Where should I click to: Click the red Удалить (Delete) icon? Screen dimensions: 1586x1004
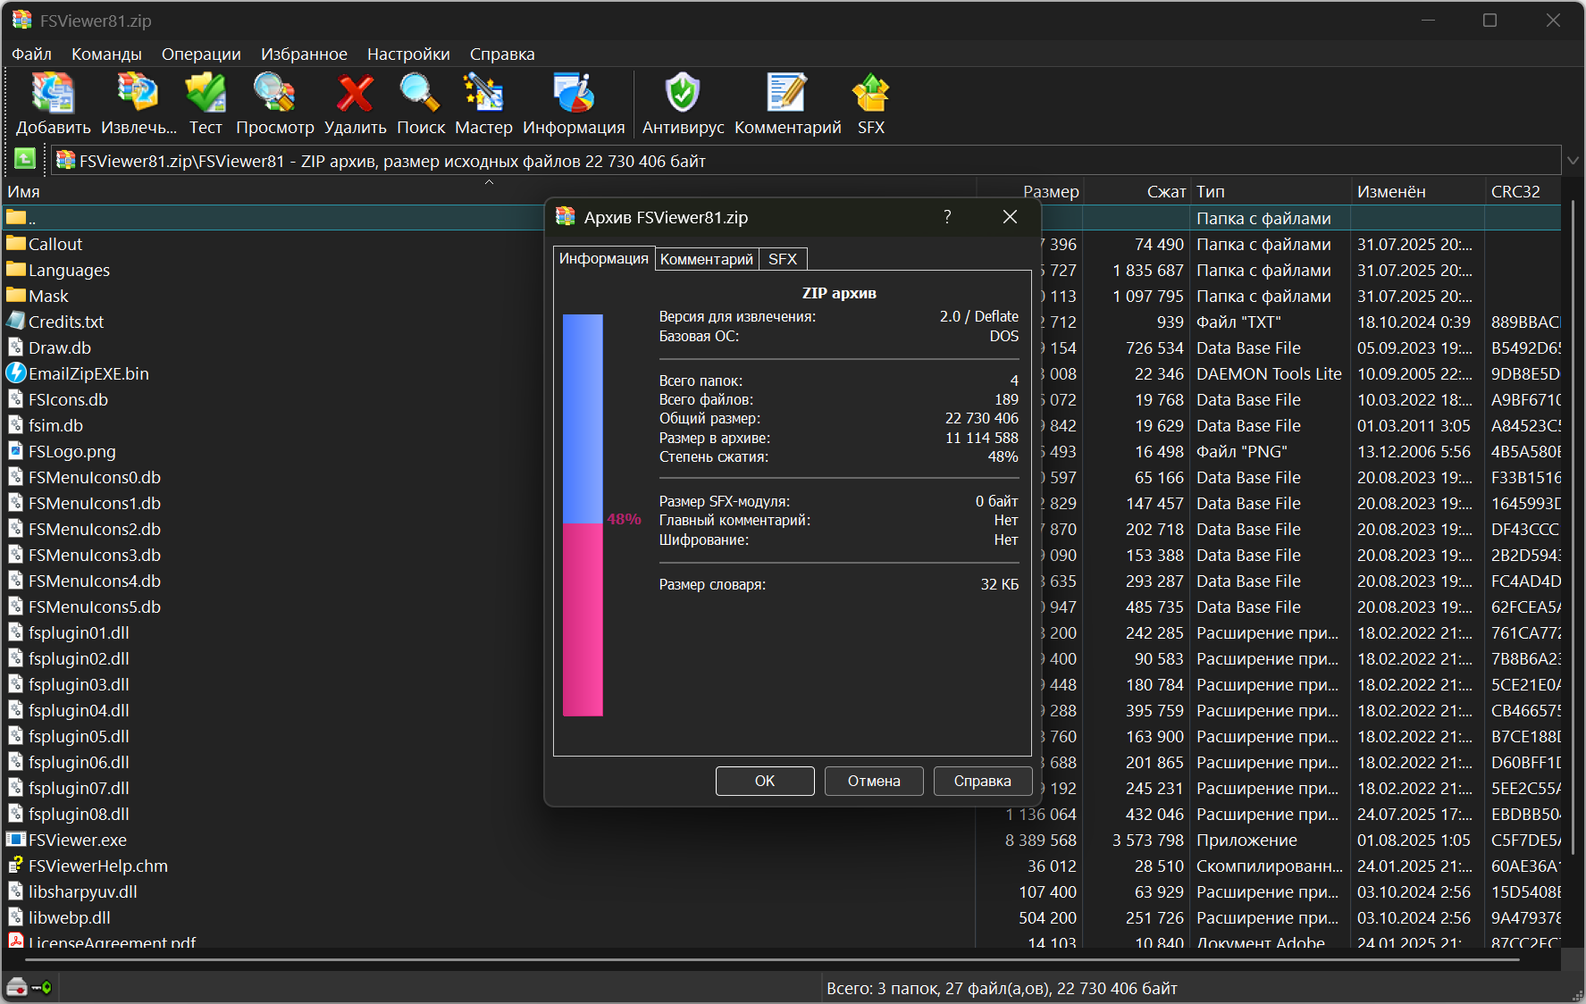click(355, 94)
